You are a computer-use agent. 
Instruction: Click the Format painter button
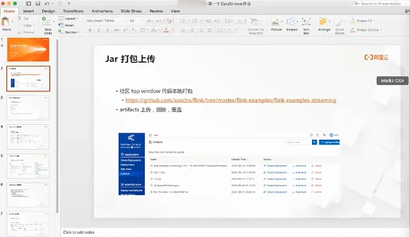coord(26,32)
